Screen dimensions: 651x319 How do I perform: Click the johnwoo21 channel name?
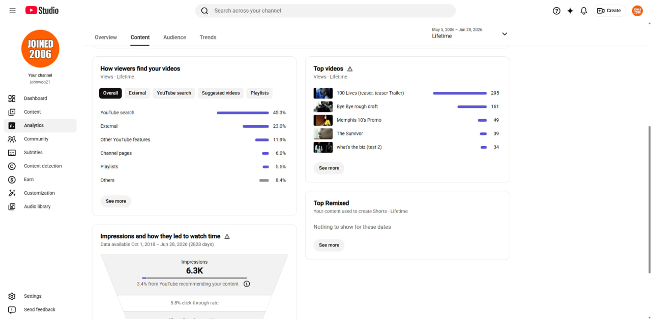tap(40, 82)
